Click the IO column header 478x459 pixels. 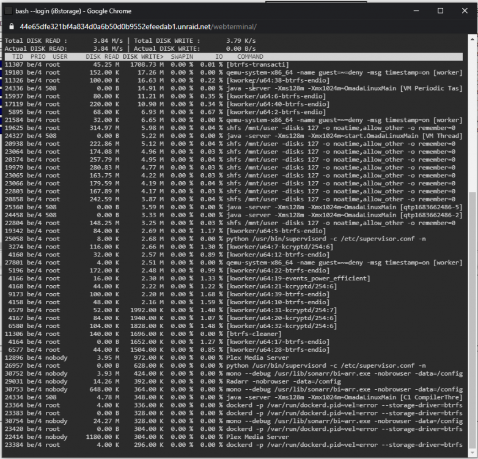point(219,56)
